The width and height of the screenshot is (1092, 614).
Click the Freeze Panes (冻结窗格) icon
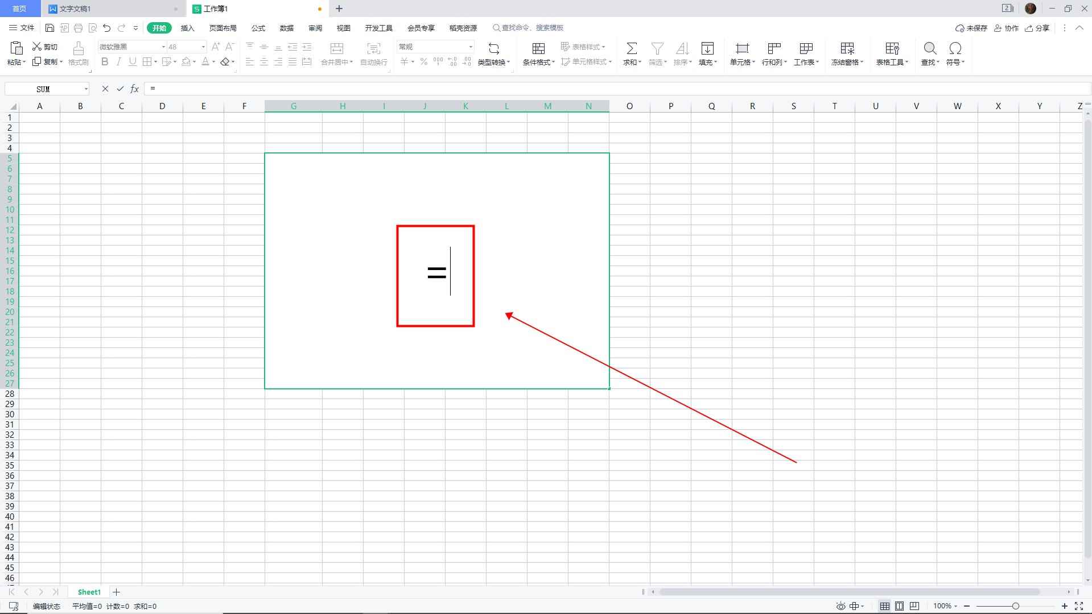[x=847, y=48]
